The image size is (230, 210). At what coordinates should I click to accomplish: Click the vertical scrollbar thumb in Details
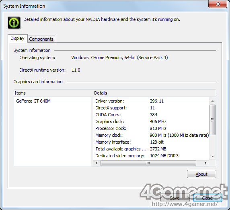point(213,120)
